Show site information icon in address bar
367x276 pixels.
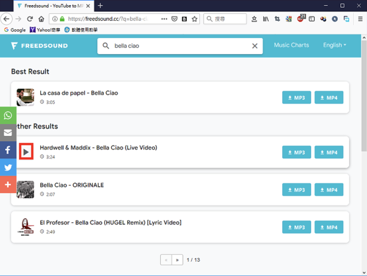point(55,19)
